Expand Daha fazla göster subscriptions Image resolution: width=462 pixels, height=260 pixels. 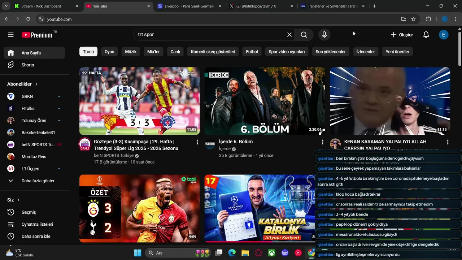(35, 181)
